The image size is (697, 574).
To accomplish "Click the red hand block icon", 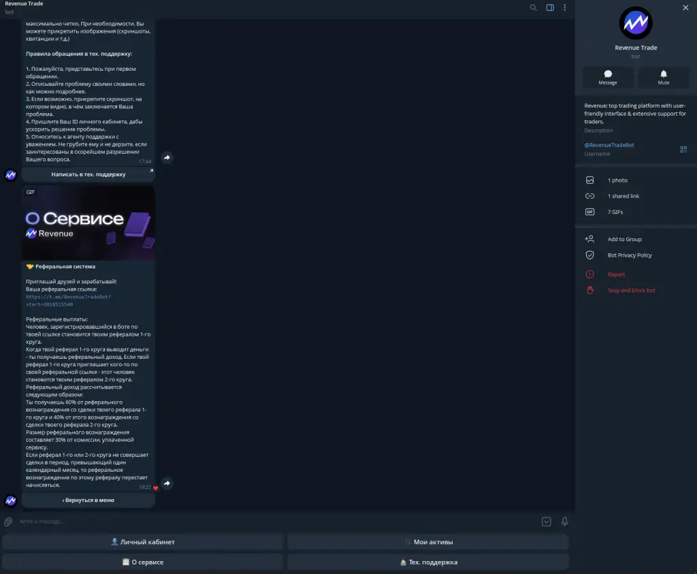I will 590,290.
